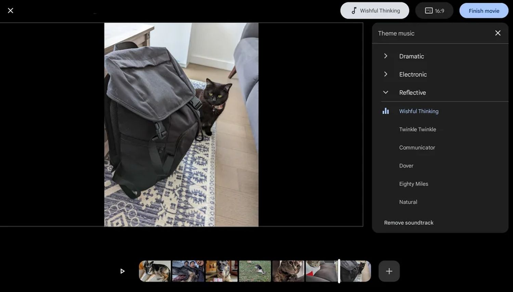Expand the Electronic music category
Screen dimensions: 513x292
tap(412, 74)
